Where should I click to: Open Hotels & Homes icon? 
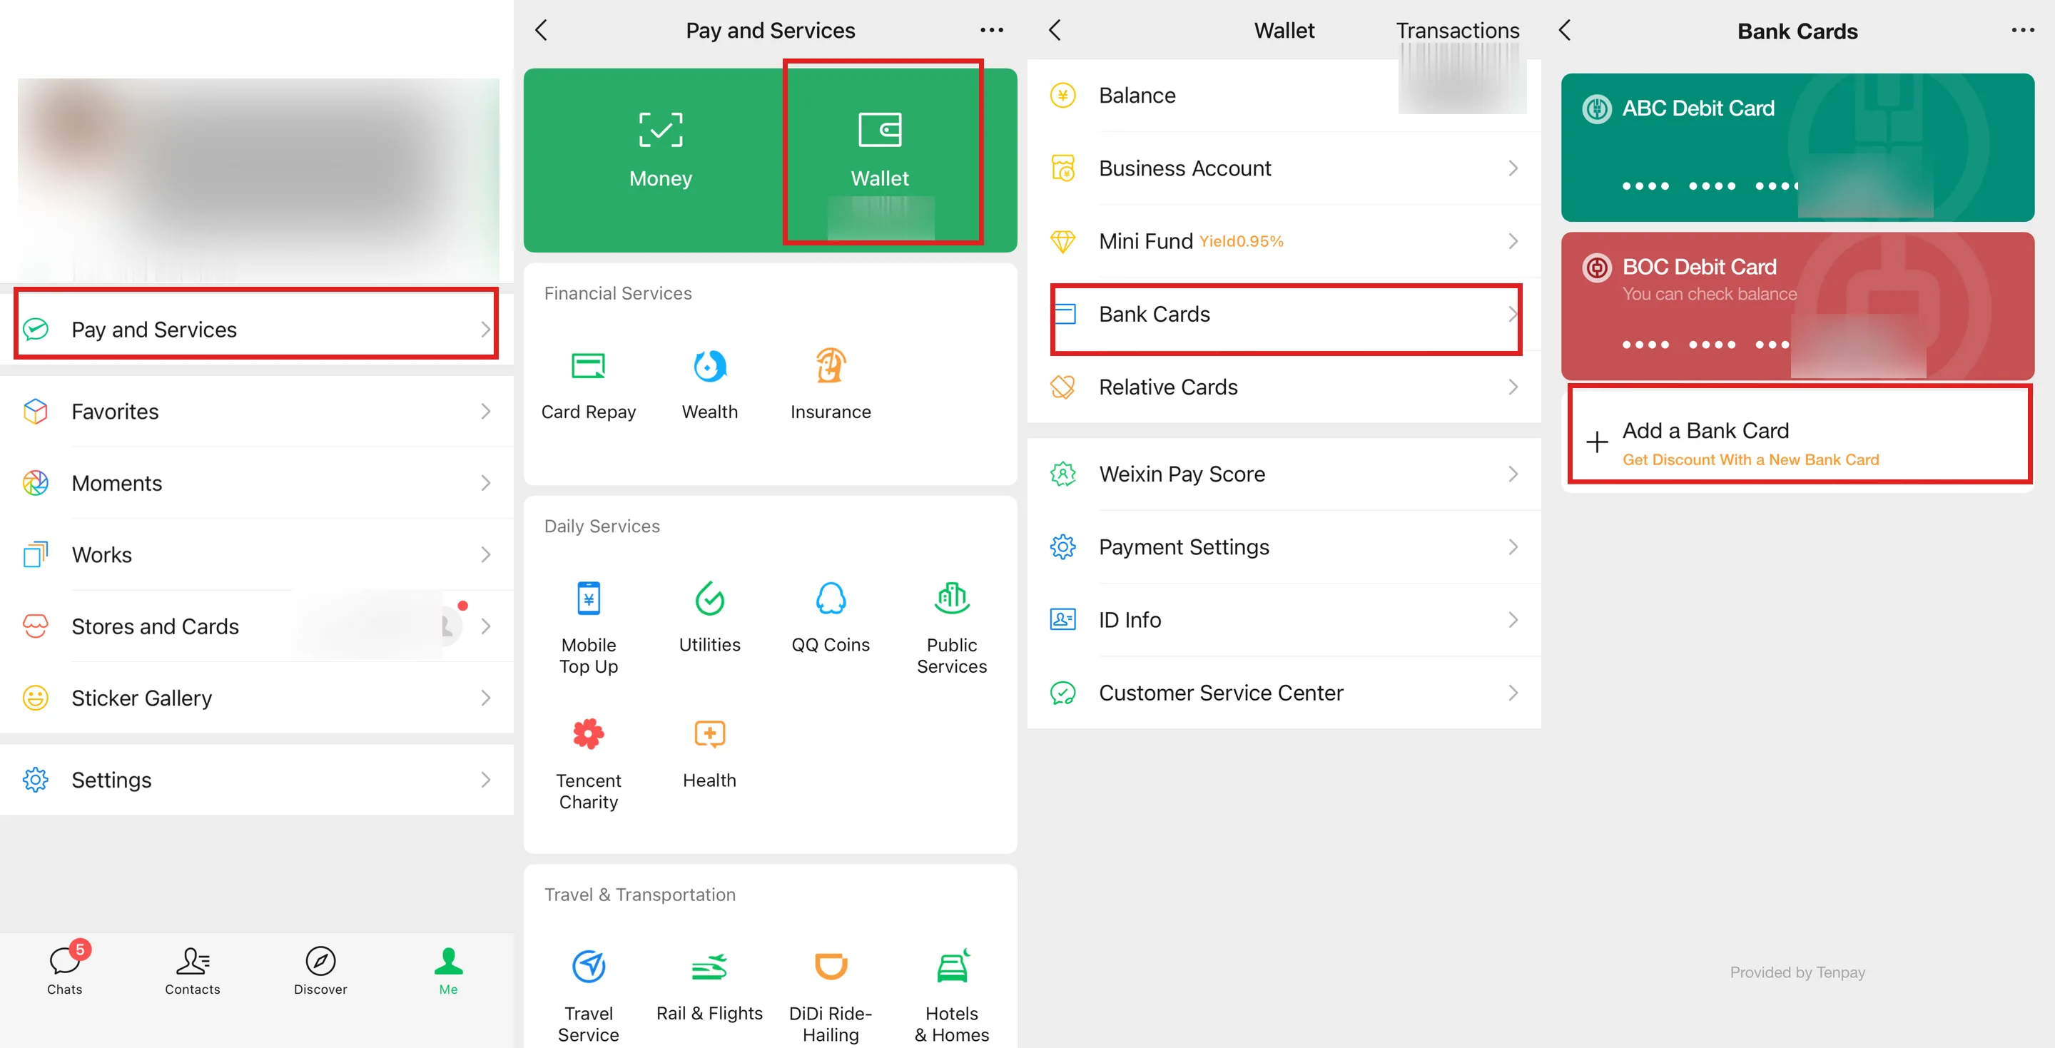952,967
